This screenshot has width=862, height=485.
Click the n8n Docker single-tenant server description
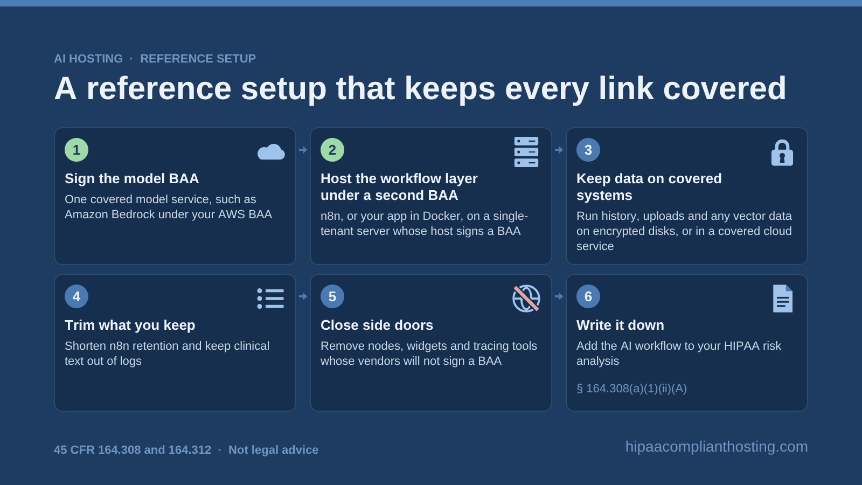[424, 224]
